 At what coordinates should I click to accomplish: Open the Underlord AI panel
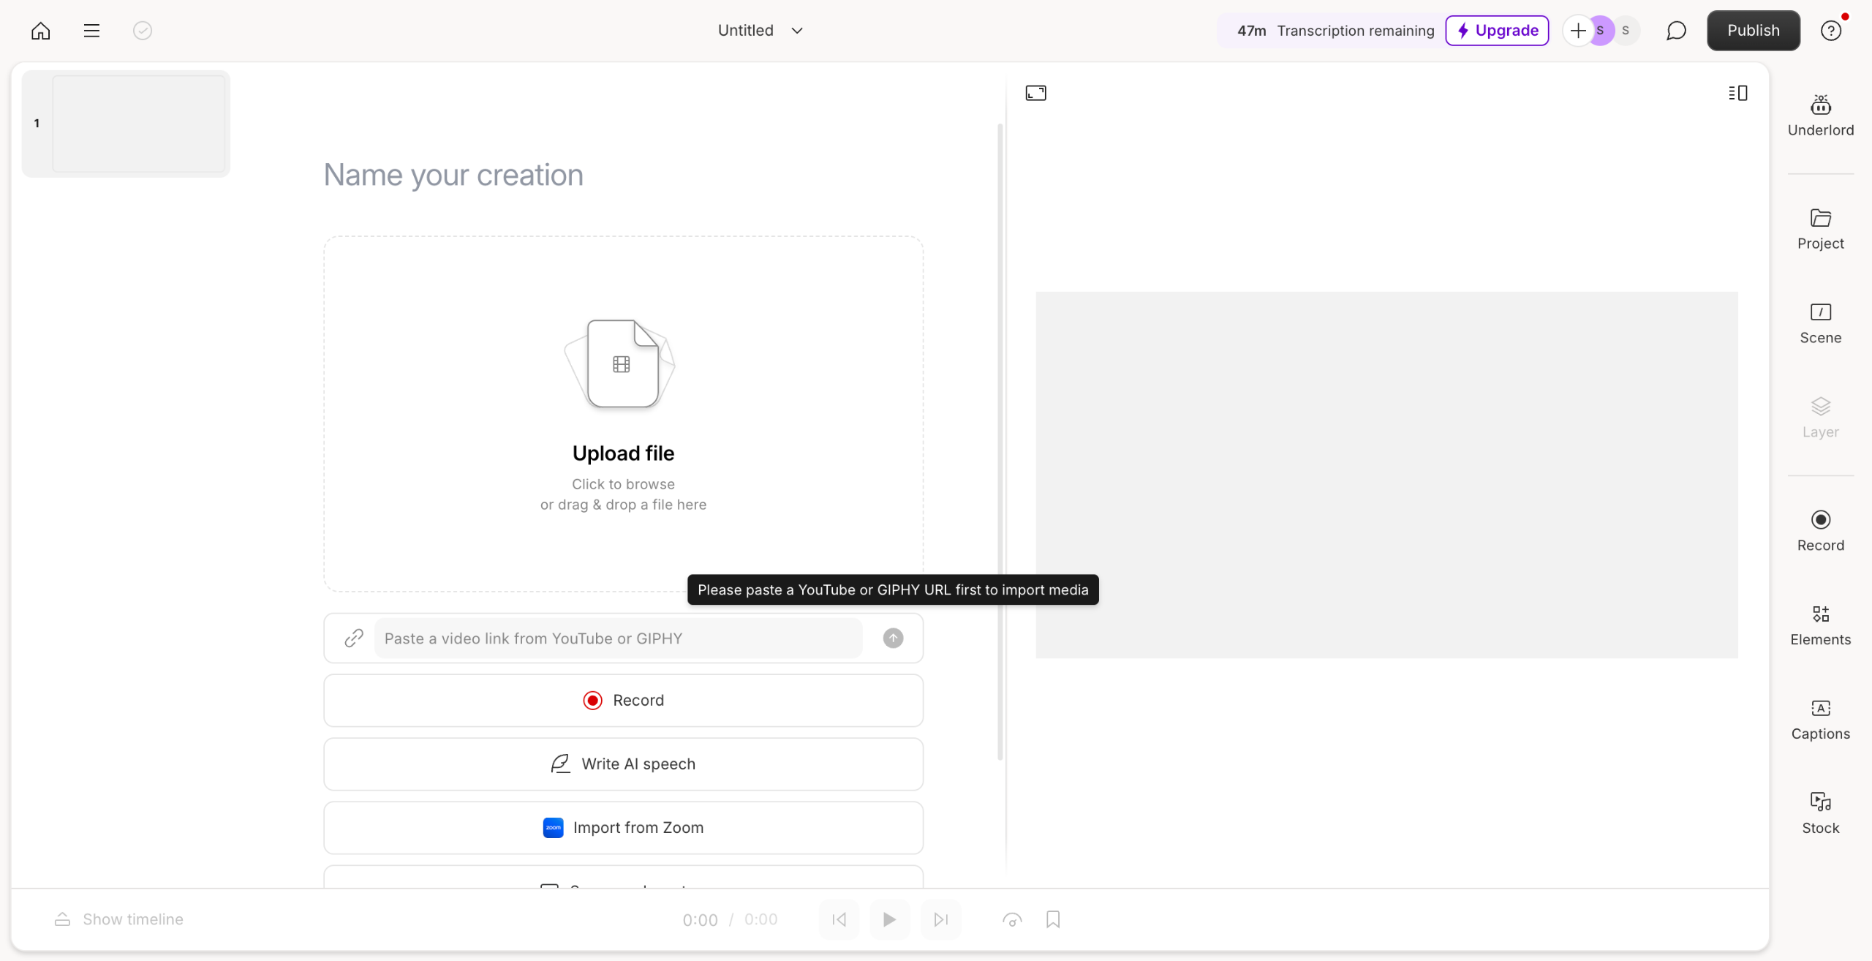1820,116
